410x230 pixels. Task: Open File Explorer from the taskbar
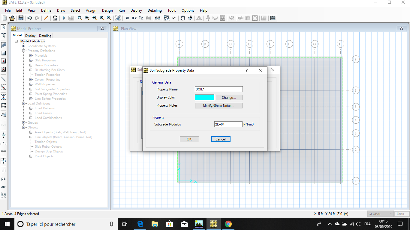pos(155,224)
